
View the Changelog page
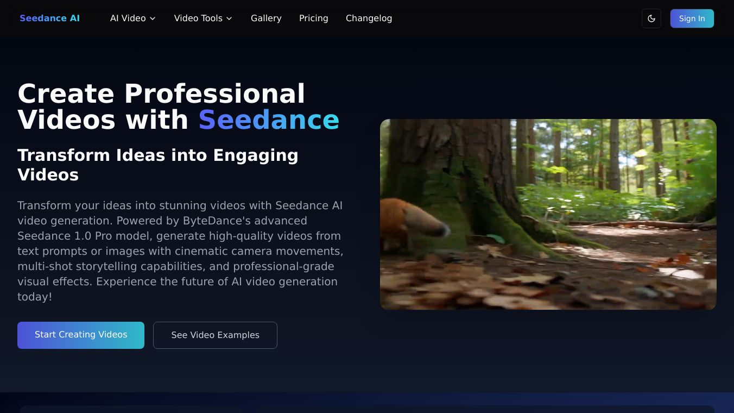(369, 18)
